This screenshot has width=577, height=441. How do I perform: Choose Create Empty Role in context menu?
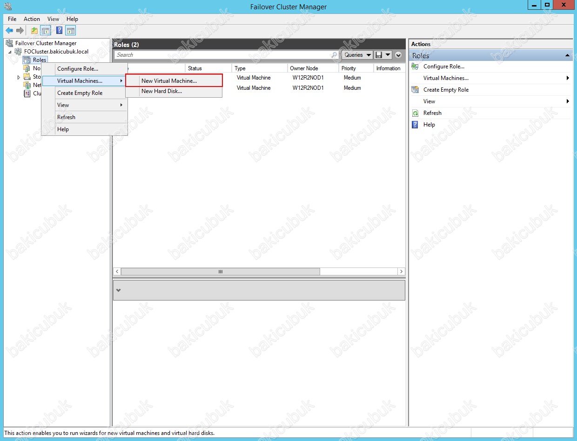coord(84,93)
